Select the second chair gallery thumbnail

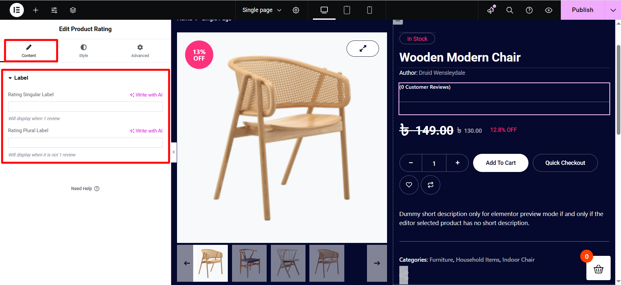[x=249, y=263]
